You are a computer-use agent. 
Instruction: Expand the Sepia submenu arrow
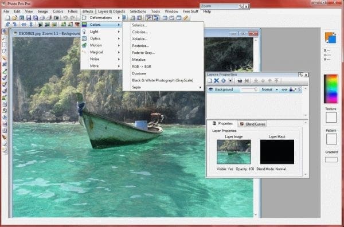(200, 87)
